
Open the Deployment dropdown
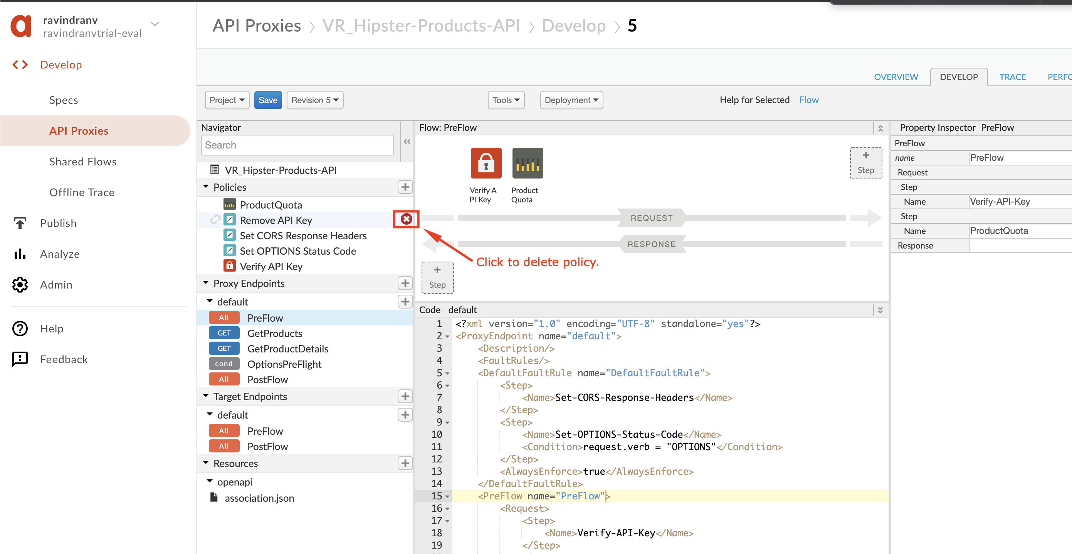click(x=571, y=100)
